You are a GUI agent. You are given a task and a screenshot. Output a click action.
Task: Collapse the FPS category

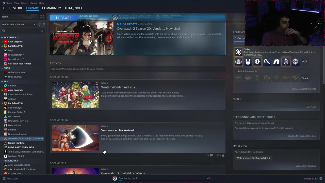pyautogui.click(x=2, y=81)
